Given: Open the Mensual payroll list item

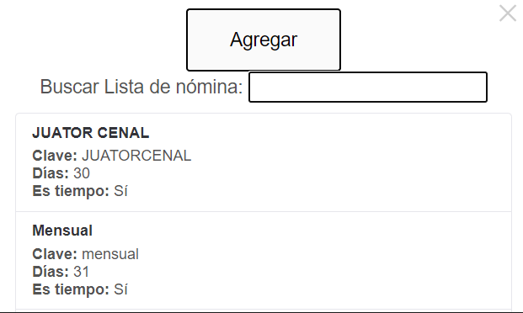Looking at the screenshot, I should pyautogui.click(x=264, y=261).
